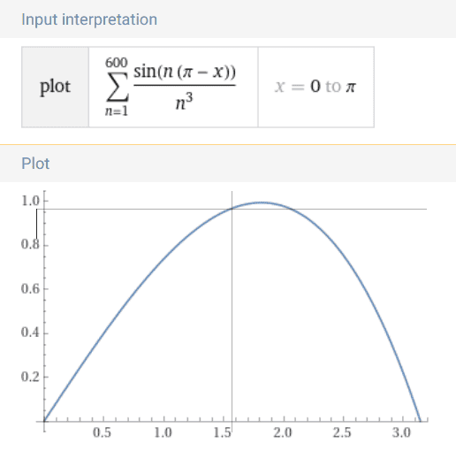Click the 'plot' keyword cell
Image resolution: width=456 pixels, height=451 pixels.
[x=55, y=87]
